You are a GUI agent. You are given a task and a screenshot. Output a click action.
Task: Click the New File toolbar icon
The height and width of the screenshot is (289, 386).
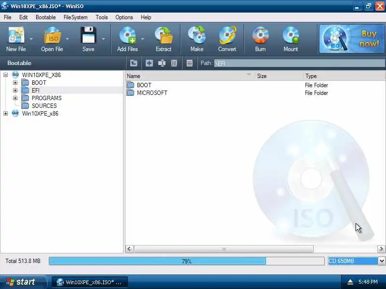pos(16,35)
